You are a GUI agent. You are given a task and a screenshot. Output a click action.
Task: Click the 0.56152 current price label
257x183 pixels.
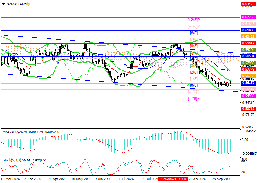coord(248,83)
